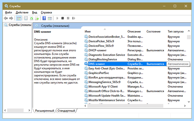Image resolution: width=194 pixels, height=121 pixels.
Task: Click Отключена in DialogBlockingService row
Action: pos(175,59)
